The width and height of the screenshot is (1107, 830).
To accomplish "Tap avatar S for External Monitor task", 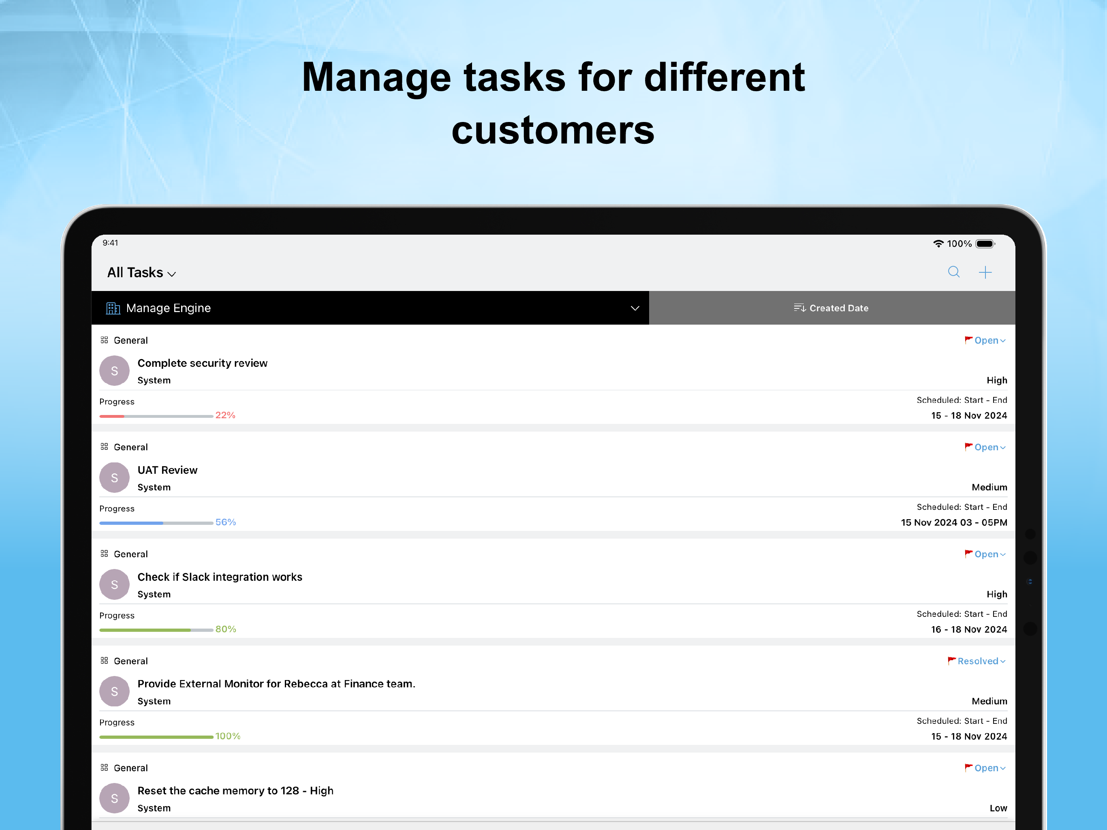I will click(114, 691).
